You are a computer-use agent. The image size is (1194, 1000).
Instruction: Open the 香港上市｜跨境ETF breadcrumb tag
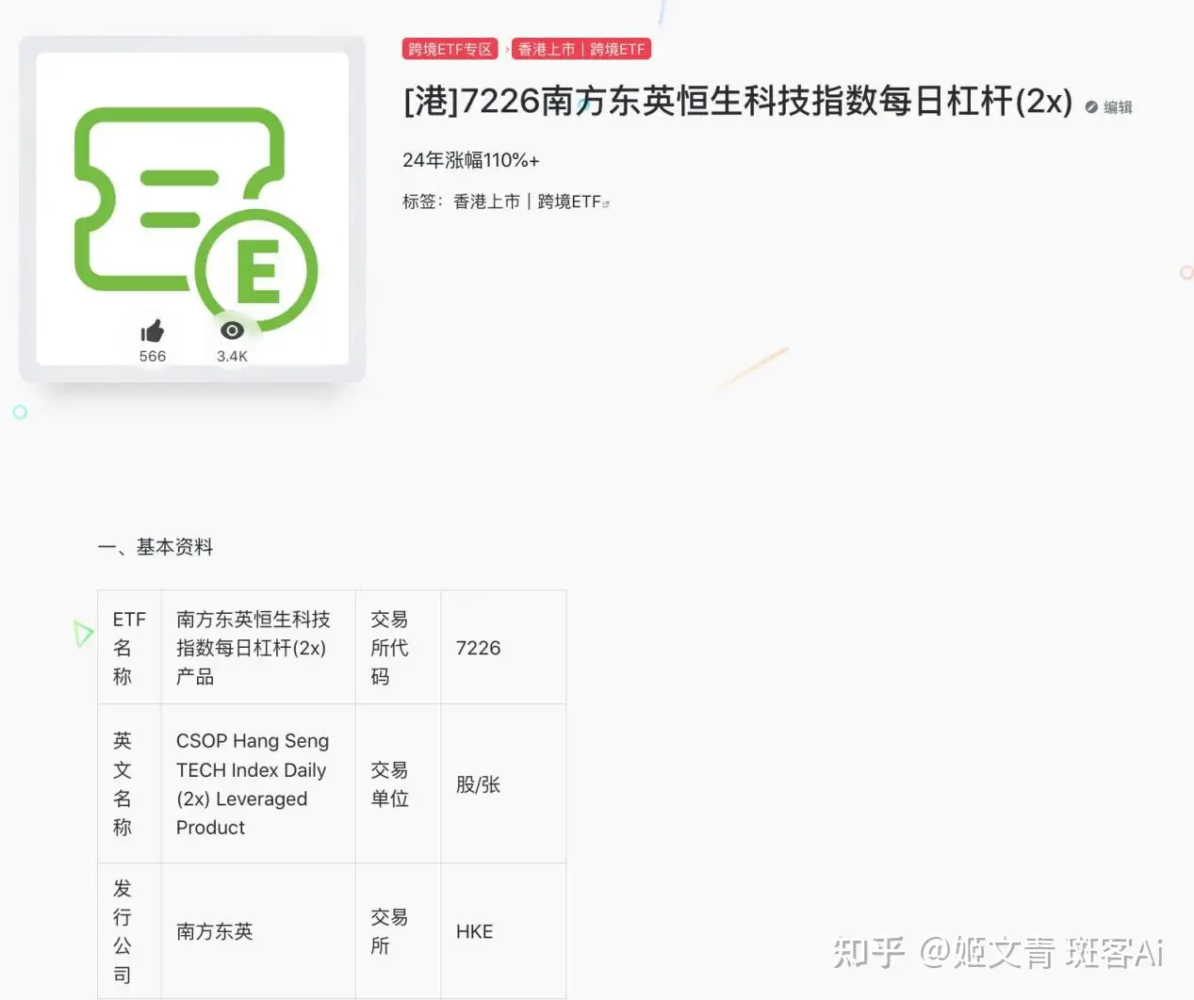point(581,49)
